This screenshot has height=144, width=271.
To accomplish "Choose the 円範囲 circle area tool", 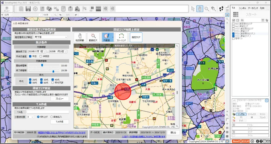I will [106, 37].
